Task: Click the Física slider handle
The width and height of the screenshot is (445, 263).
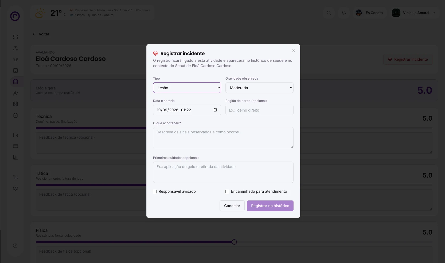Action: click(x=234, y=242)
